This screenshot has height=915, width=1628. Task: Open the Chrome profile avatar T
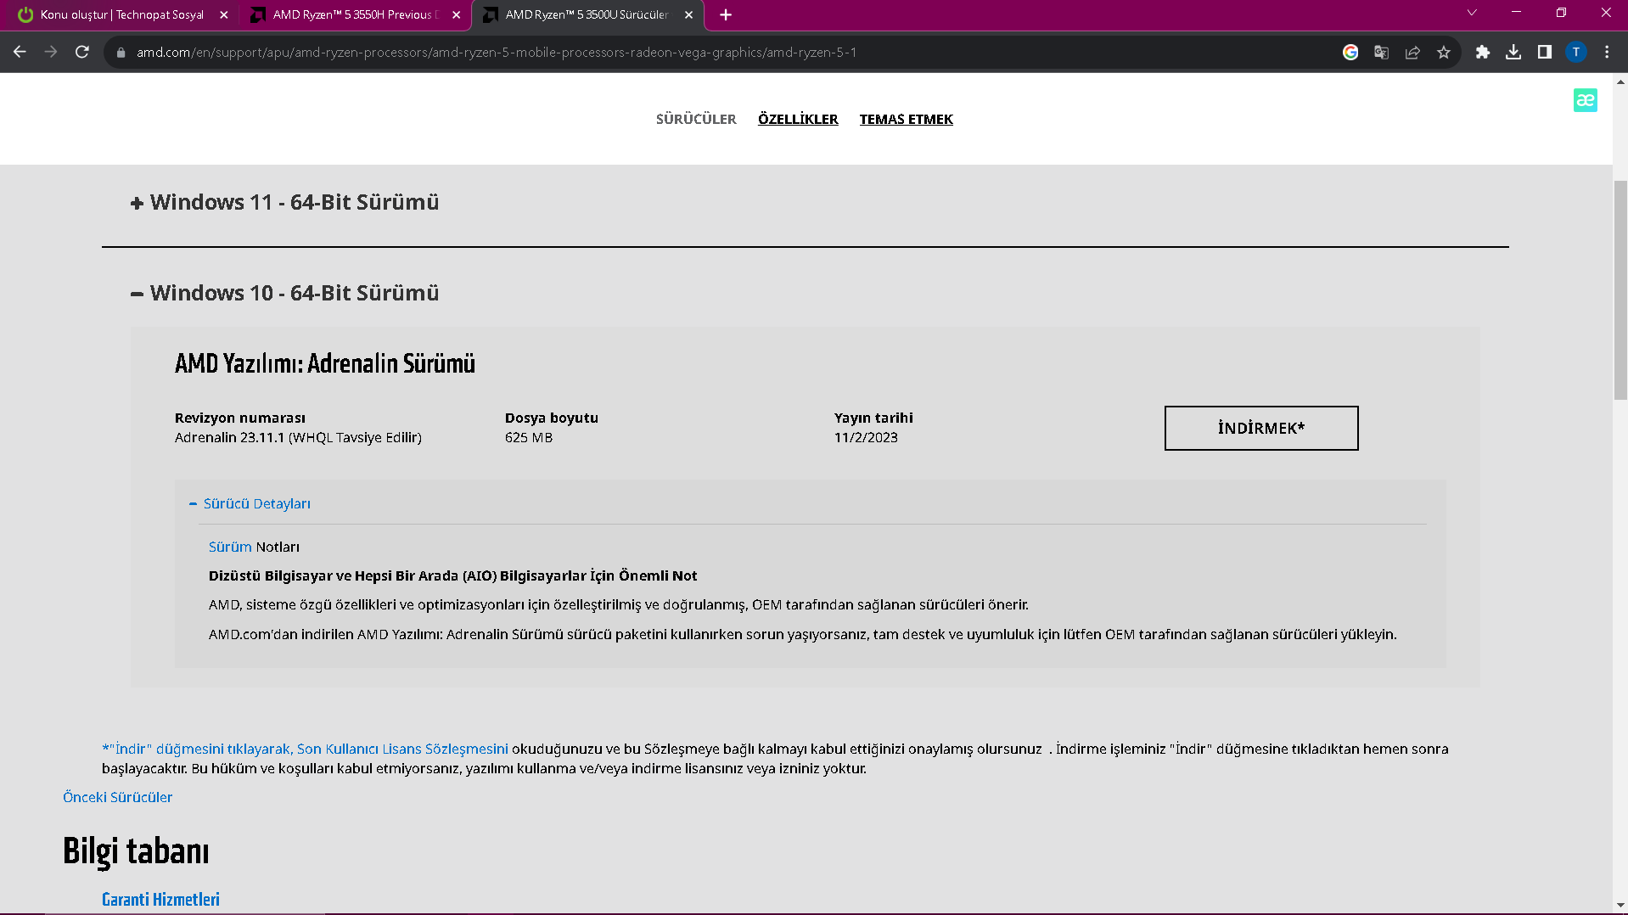click(x=1576, y=53)
